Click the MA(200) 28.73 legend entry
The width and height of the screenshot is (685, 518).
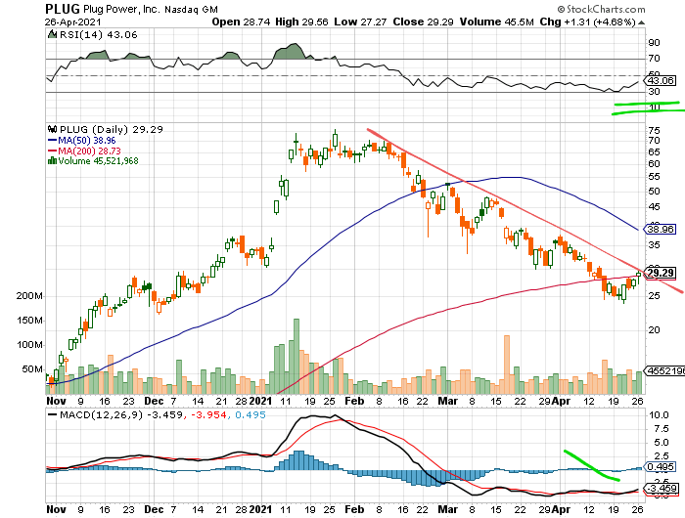click(90, 151)
